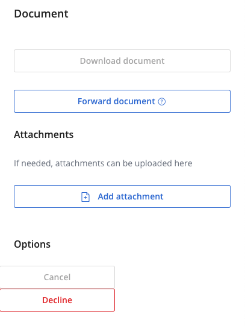Select the Attachments section heading
This screenshot has height=326, width=245.
click(44, 134)
